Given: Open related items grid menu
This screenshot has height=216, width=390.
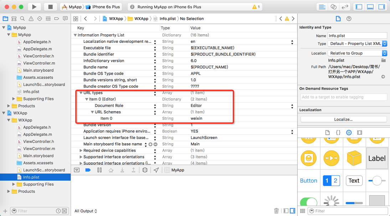Looking at the screenshot, I should 76,19.
